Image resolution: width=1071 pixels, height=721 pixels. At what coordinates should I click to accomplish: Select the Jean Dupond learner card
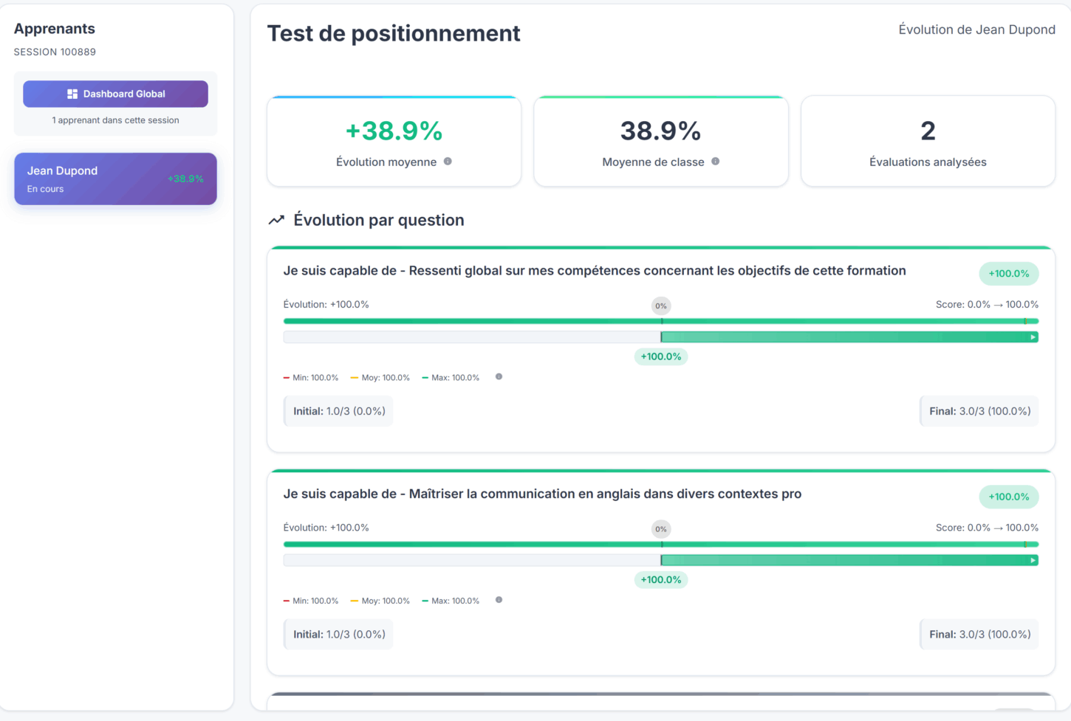[x=115, y=179]
